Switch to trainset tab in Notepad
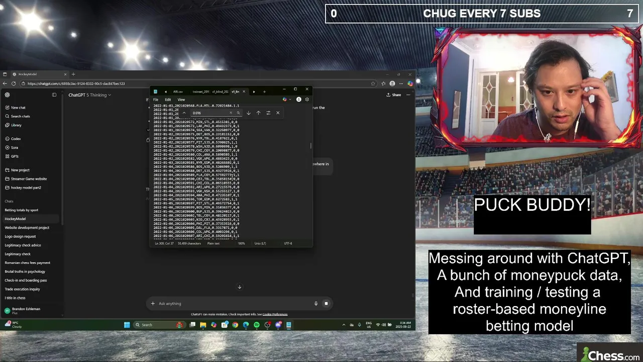 click(200, 92)
